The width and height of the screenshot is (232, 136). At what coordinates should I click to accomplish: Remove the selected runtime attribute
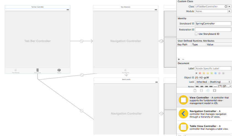(x=183, y=59)
